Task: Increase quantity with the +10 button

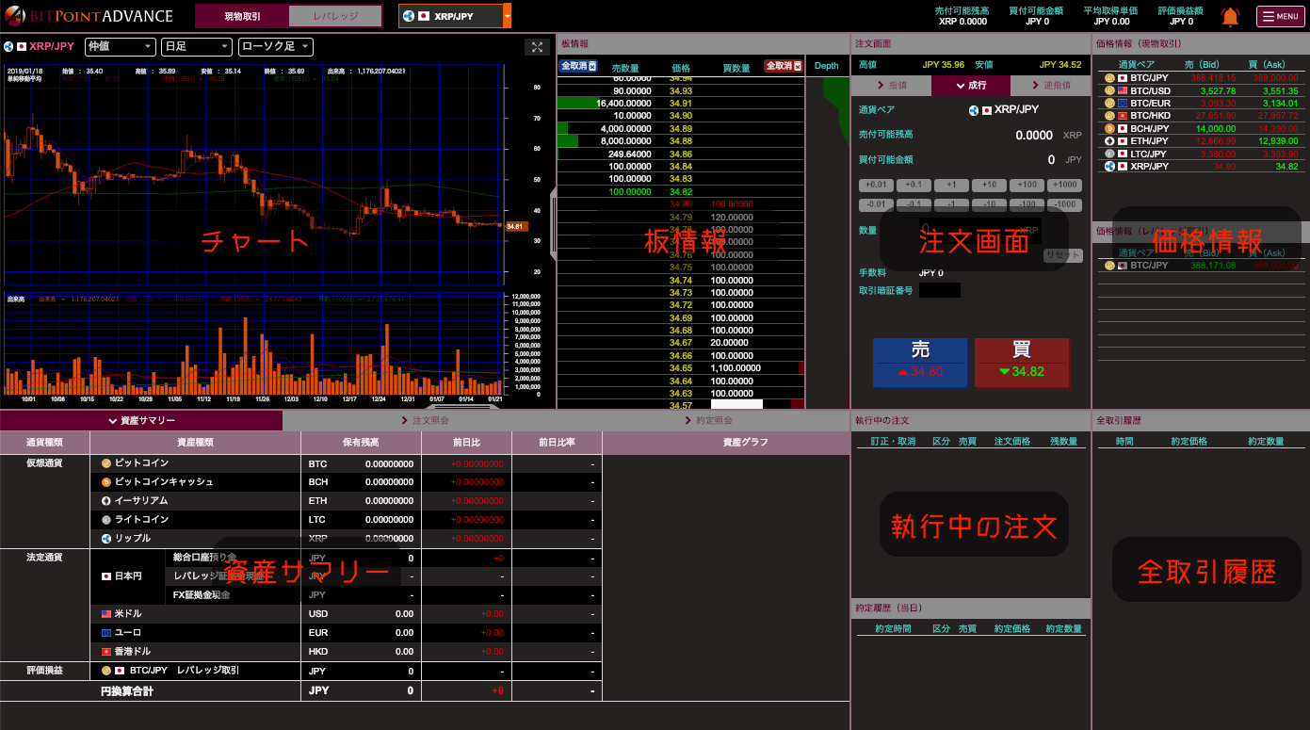Action: (x=989, y=186)
